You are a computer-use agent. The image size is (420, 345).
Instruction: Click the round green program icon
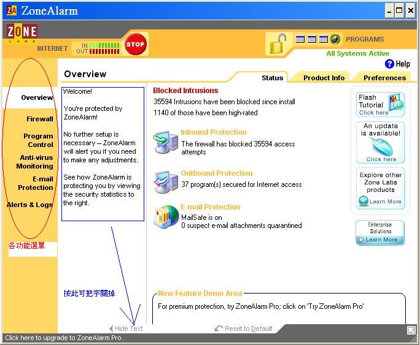pyautogui.click(x=335, y=39)
